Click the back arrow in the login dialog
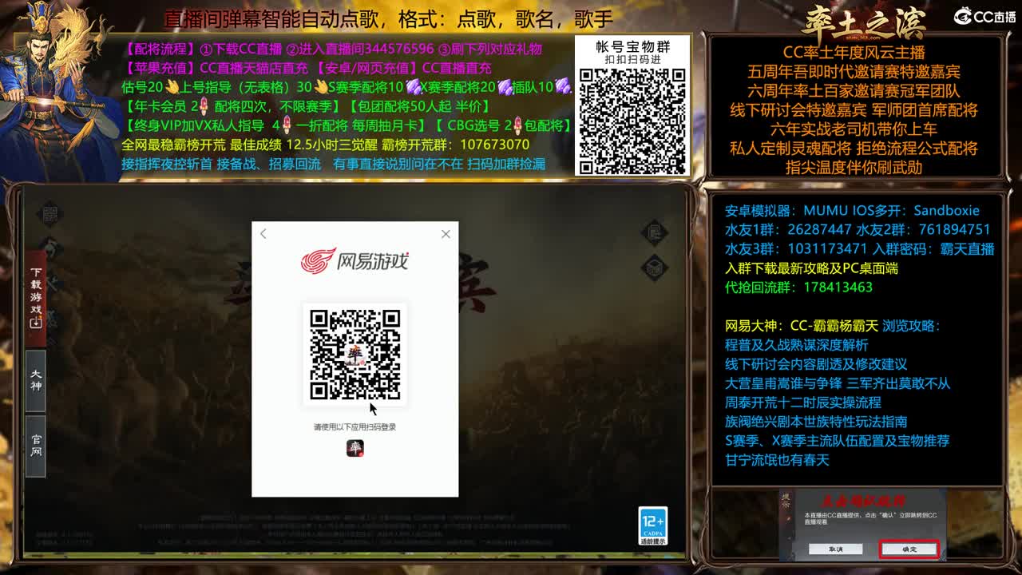 263,234
